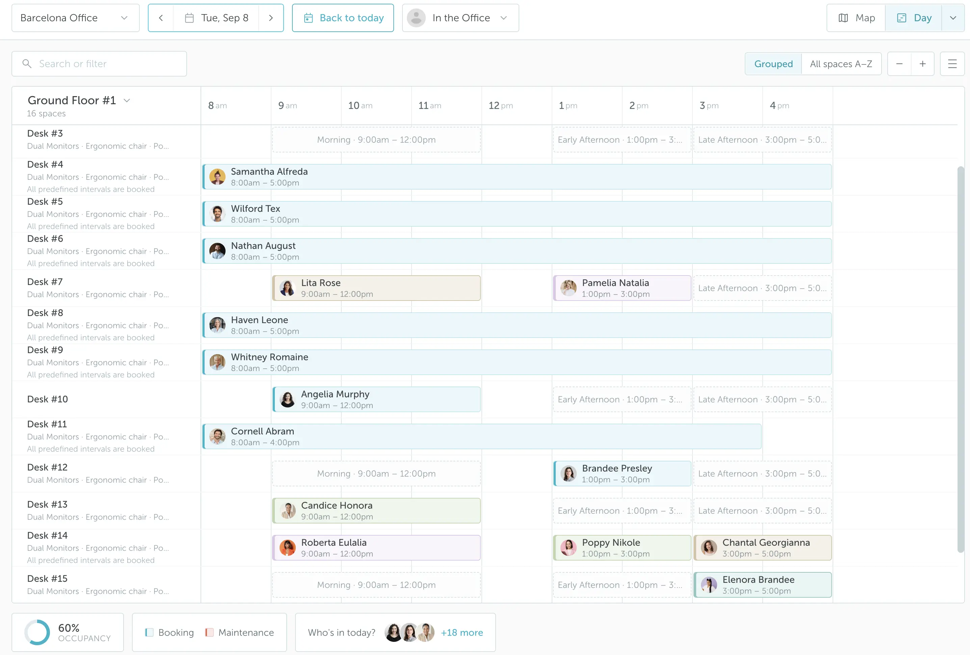Click the 60% occupancy ring indicator
Viewport: 970px width, 655px height.
coord(37,632)
